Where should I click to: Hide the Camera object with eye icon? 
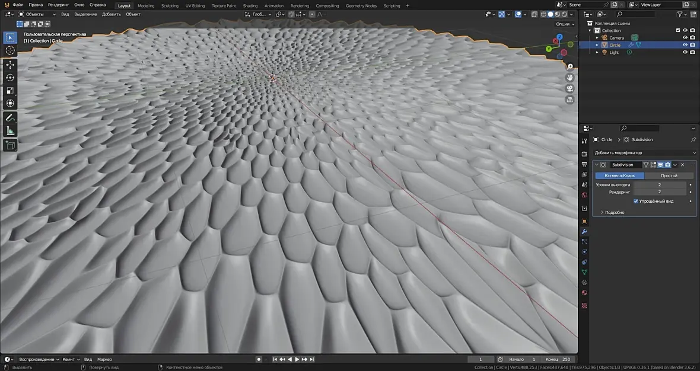(685, 37)
